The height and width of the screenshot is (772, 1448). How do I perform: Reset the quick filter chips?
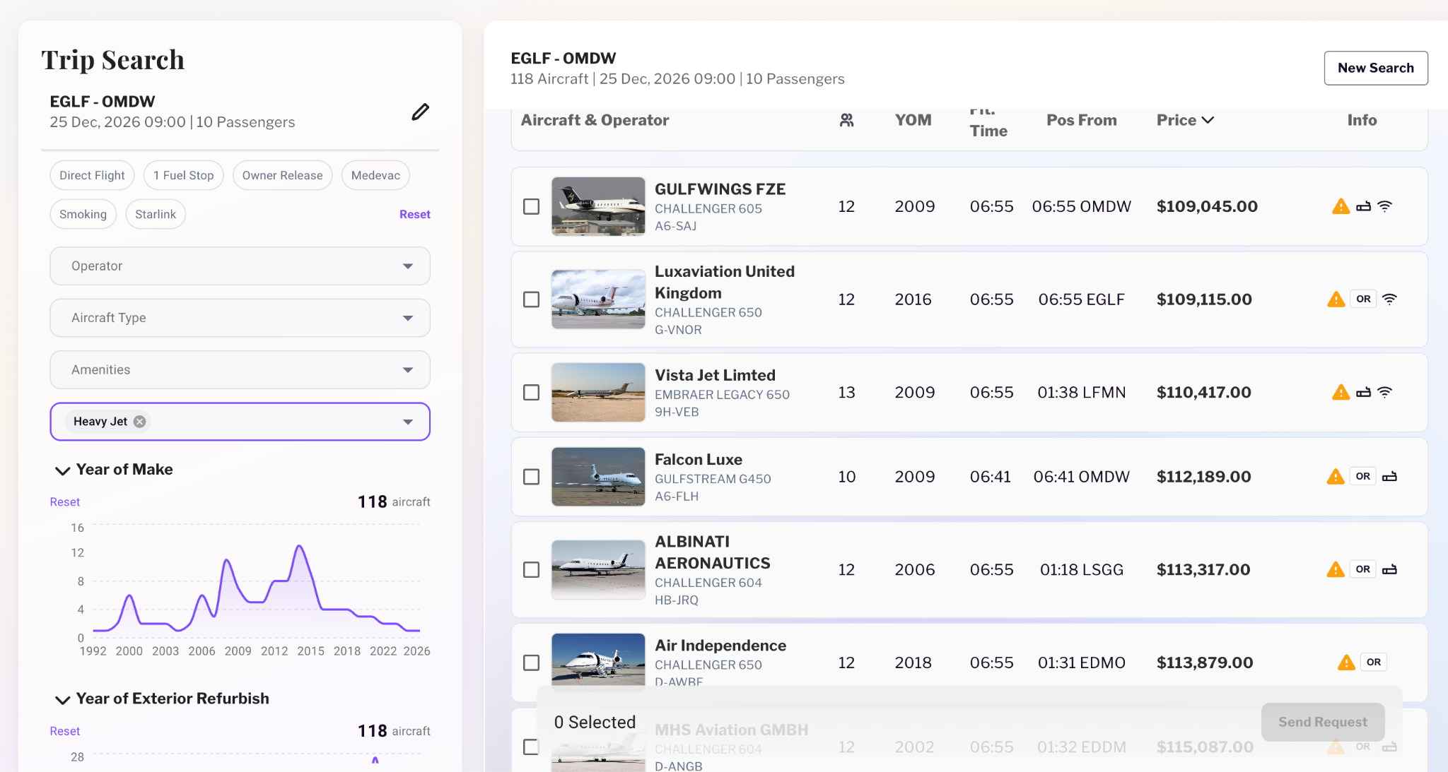click(414, 214)
